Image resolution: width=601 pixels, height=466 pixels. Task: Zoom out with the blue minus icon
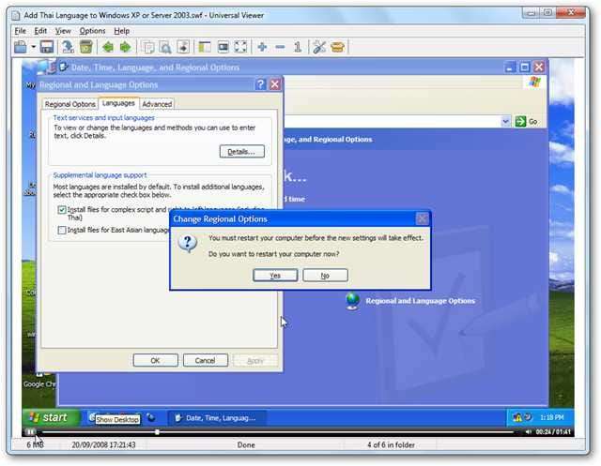click(x=280, y=47)
